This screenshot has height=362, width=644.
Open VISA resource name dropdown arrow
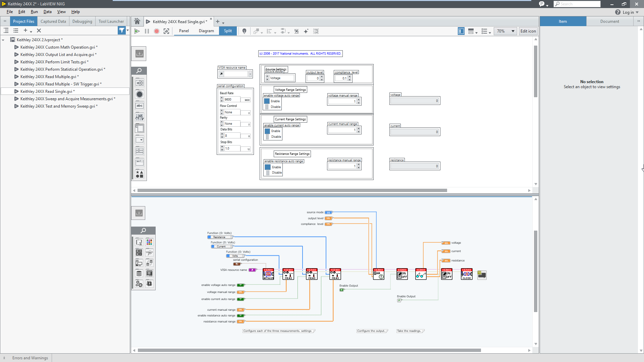250,74
